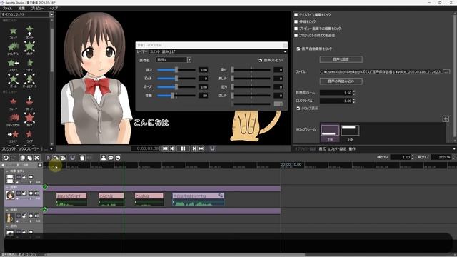Screen dimensions: 457x257
Task: Open gear settings of the cat speaker track
Action: pos(31,216)
